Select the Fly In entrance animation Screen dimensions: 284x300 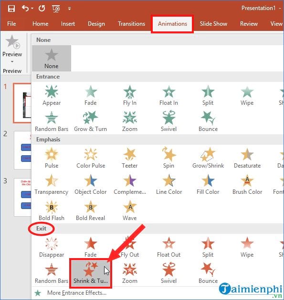click(130, 95)
